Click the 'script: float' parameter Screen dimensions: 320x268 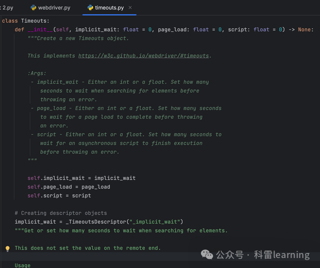click(x=248, y=30)
